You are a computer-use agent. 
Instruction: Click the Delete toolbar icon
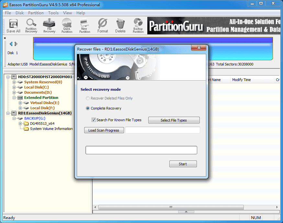click(x=120, y=26)
